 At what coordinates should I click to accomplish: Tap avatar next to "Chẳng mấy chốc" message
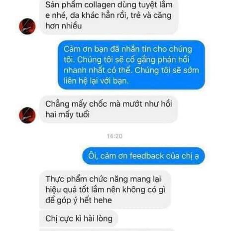coord(27,115)
